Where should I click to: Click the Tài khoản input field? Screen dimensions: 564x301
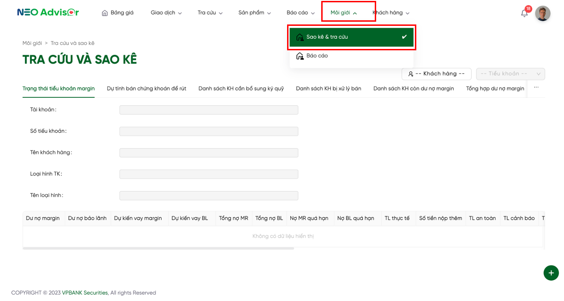point(209,110)
